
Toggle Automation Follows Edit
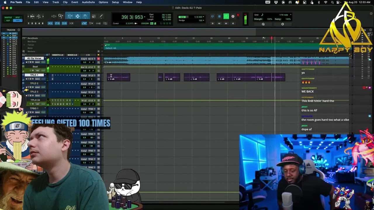(x=84, y=23)
